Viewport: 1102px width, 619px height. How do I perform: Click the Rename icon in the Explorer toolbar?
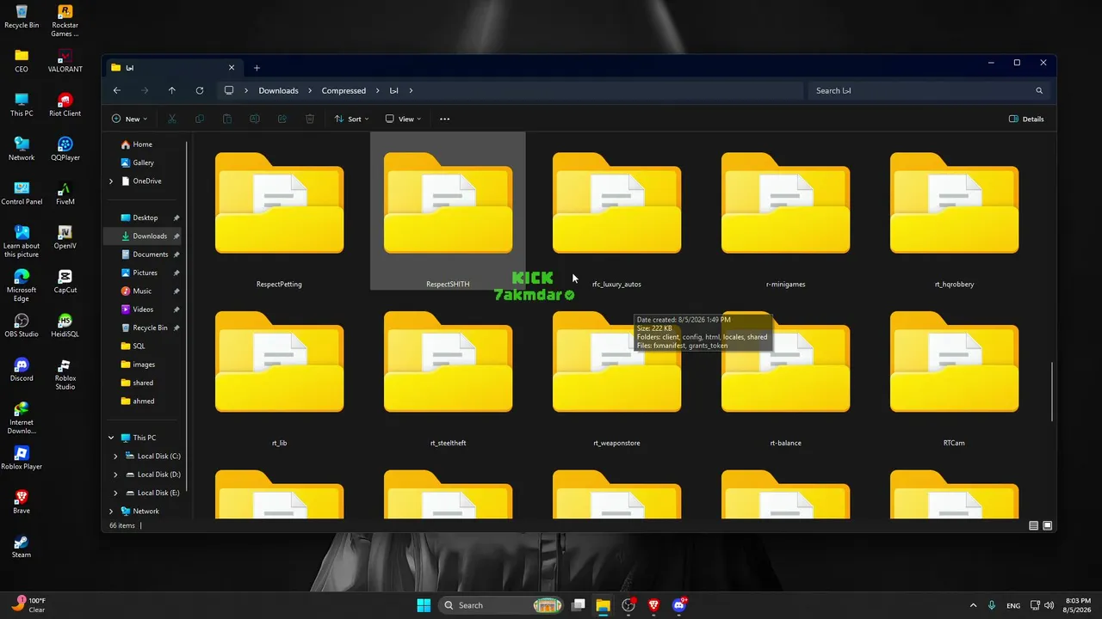[x=255, y=119]
